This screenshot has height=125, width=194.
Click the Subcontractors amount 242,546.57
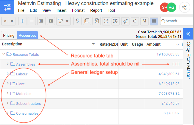[170, 103]
